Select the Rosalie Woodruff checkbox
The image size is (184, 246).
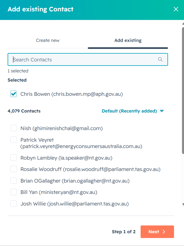(14, 169)
